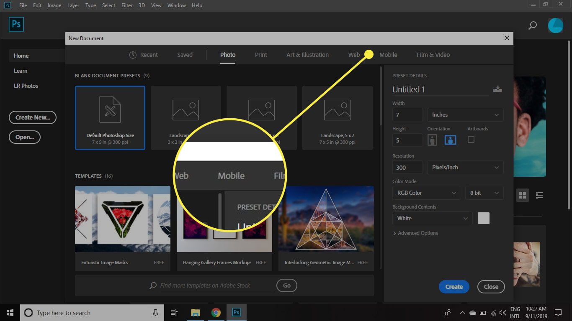Click the Create button
Viewport: 572px width, 321px height.
454,287
